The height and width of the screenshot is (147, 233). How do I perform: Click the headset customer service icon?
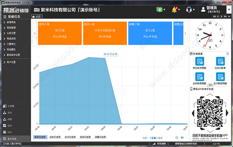189,10
